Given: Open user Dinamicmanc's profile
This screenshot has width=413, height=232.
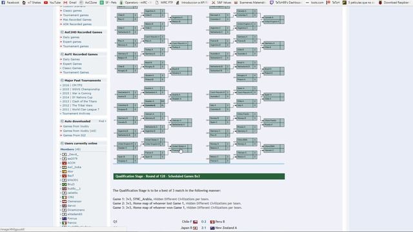Looking at the screenshot, I should click(76, 210).
